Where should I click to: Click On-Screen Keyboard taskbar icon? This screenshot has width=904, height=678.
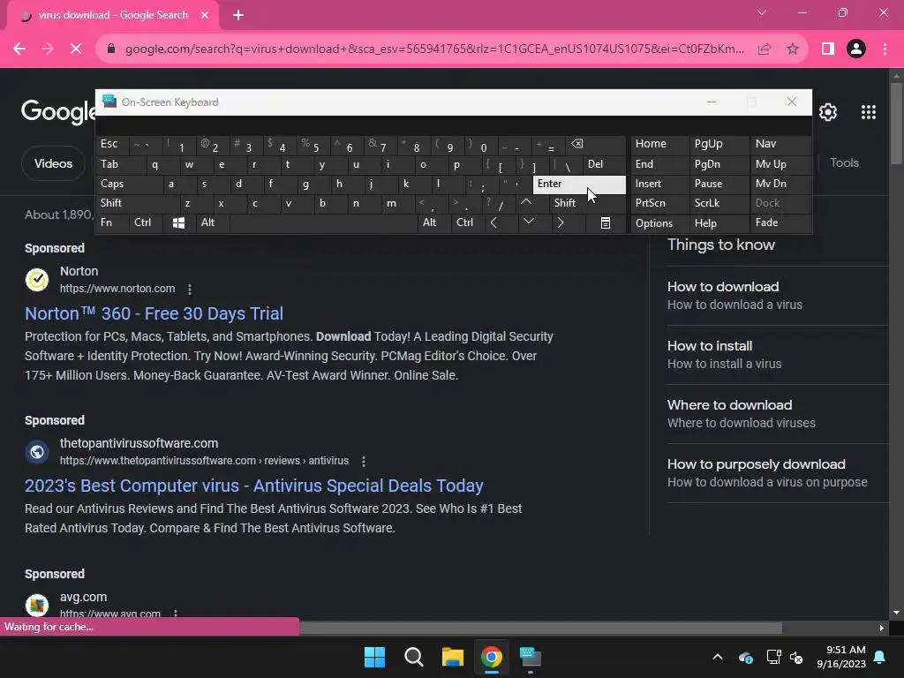point(531,657)
